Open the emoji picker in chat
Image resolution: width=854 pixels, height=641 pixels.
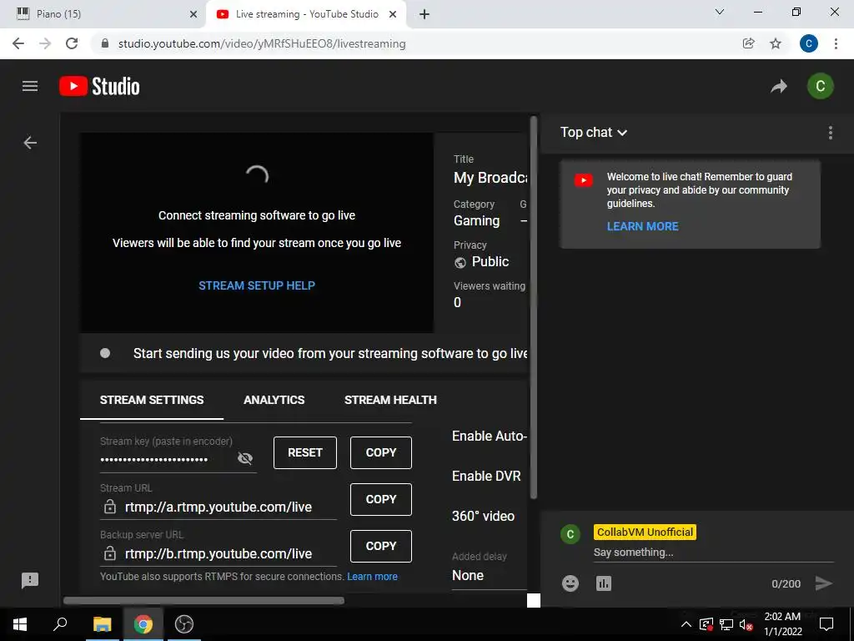[570, 583]
